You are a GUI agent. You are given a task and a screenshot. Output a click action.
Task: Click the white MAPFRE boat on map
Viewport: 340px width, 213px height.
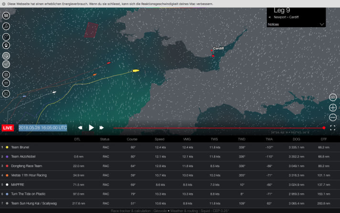54,92
